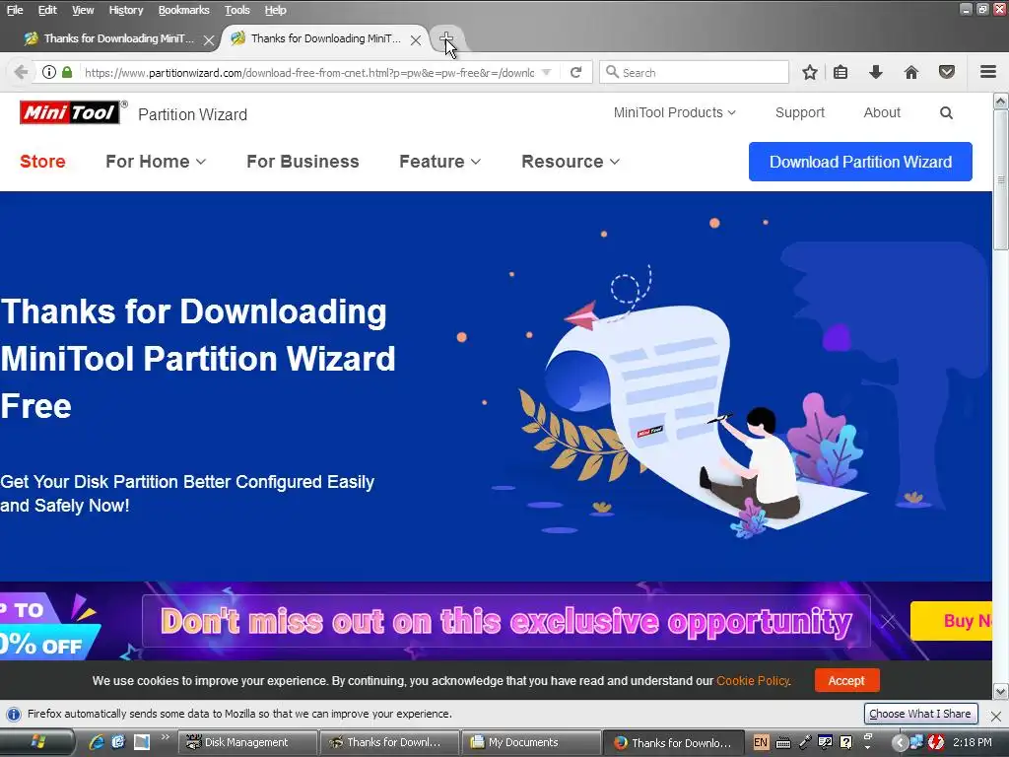Click the page vertical scrollbar thumb
1009x757 pixels.
point(1000,180)
